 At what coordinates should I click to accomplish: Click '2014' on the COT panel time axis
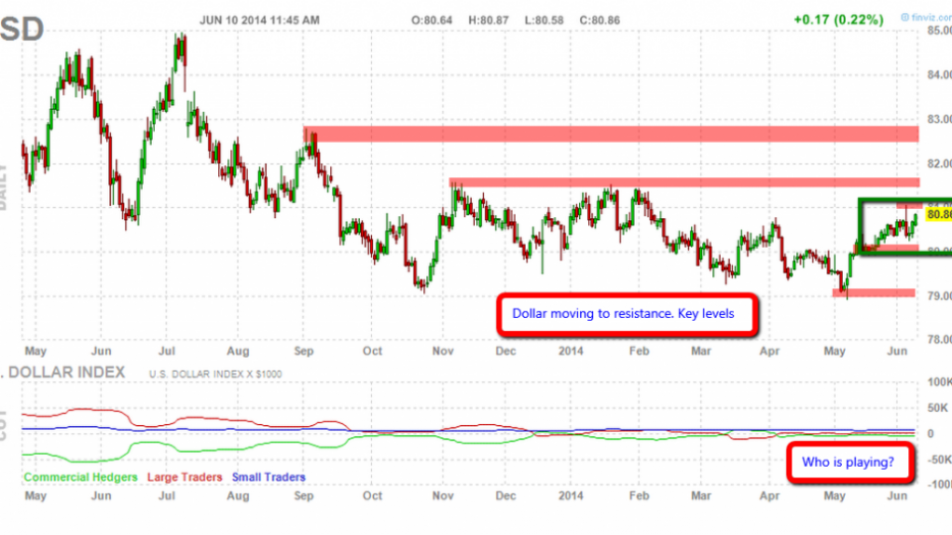click(571, 495)
